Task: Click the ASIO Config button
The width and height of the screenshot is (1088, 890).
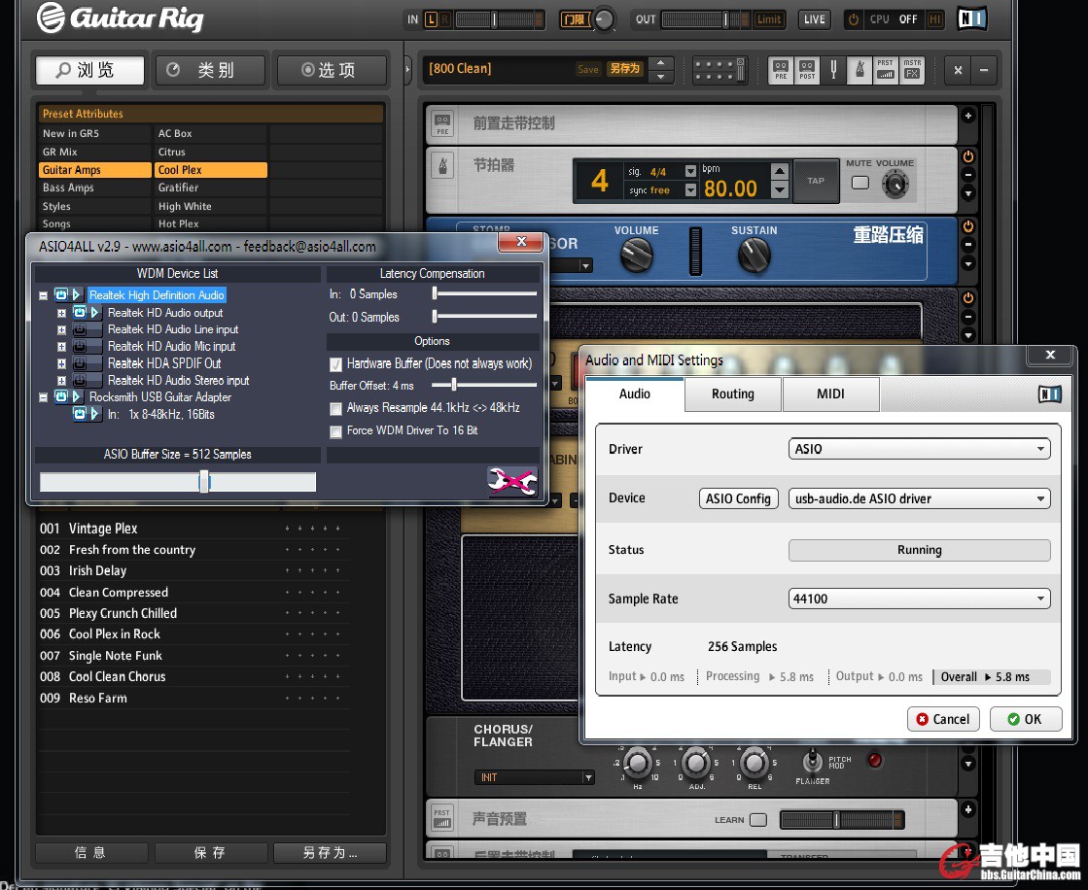Action: point(738,498)
